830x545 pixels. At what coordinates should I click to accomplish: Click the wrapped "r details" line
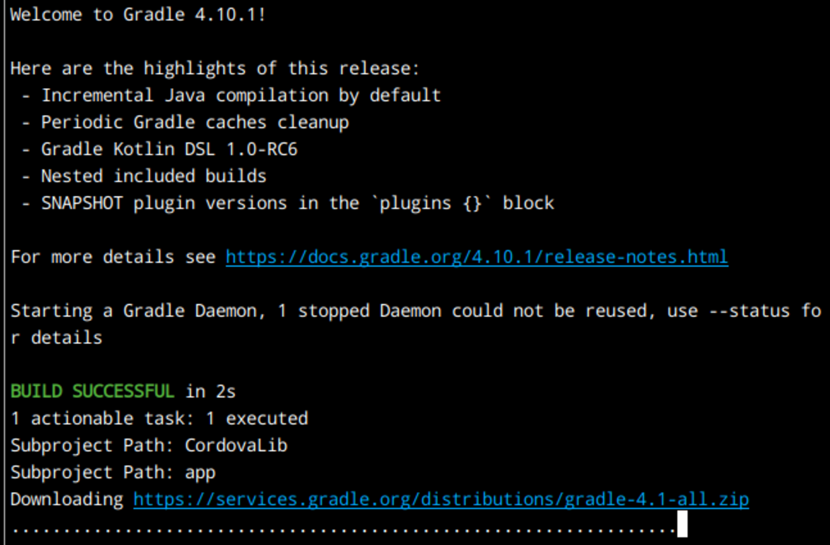pos(56,338)
